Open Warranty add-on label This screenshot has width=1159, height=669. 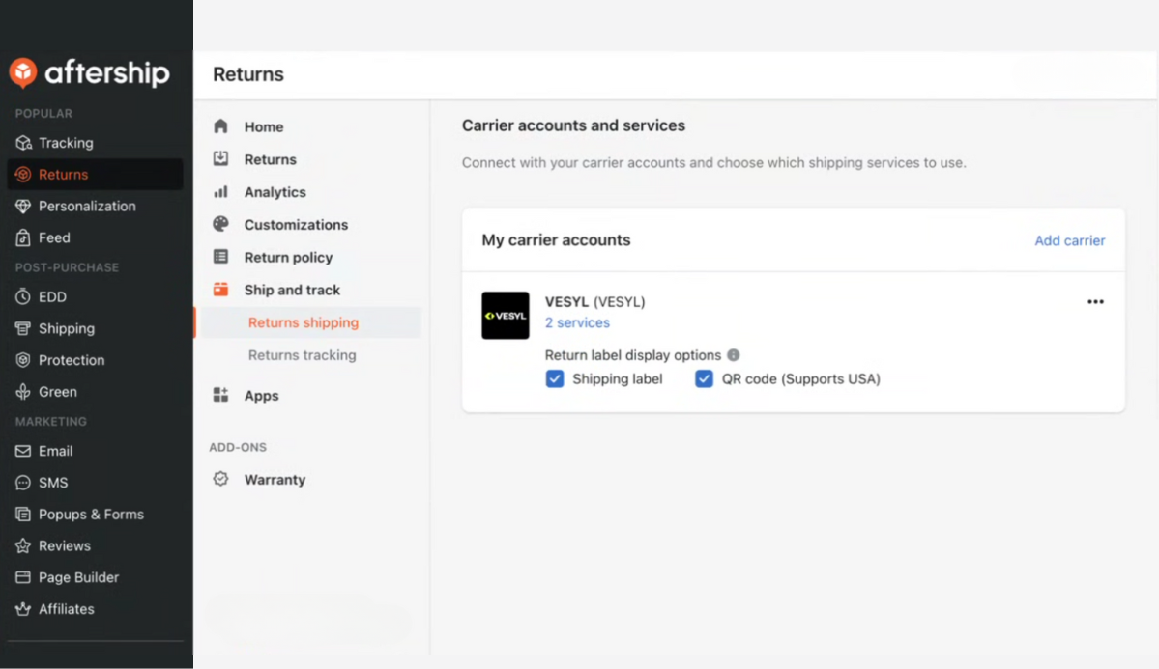point(275,479)
